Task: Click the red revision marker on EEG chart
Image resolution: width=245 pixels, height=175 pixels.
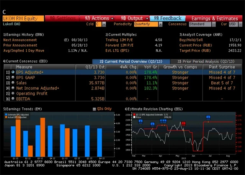Action: (183, 124)
